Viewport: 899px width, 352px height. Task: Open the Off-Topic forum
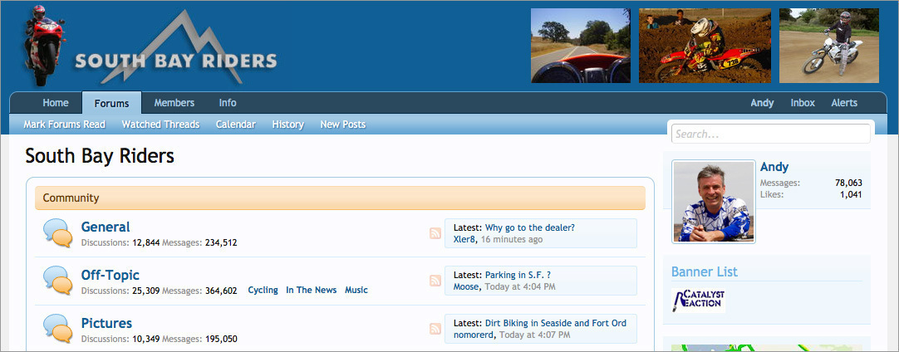coord(110,275)
